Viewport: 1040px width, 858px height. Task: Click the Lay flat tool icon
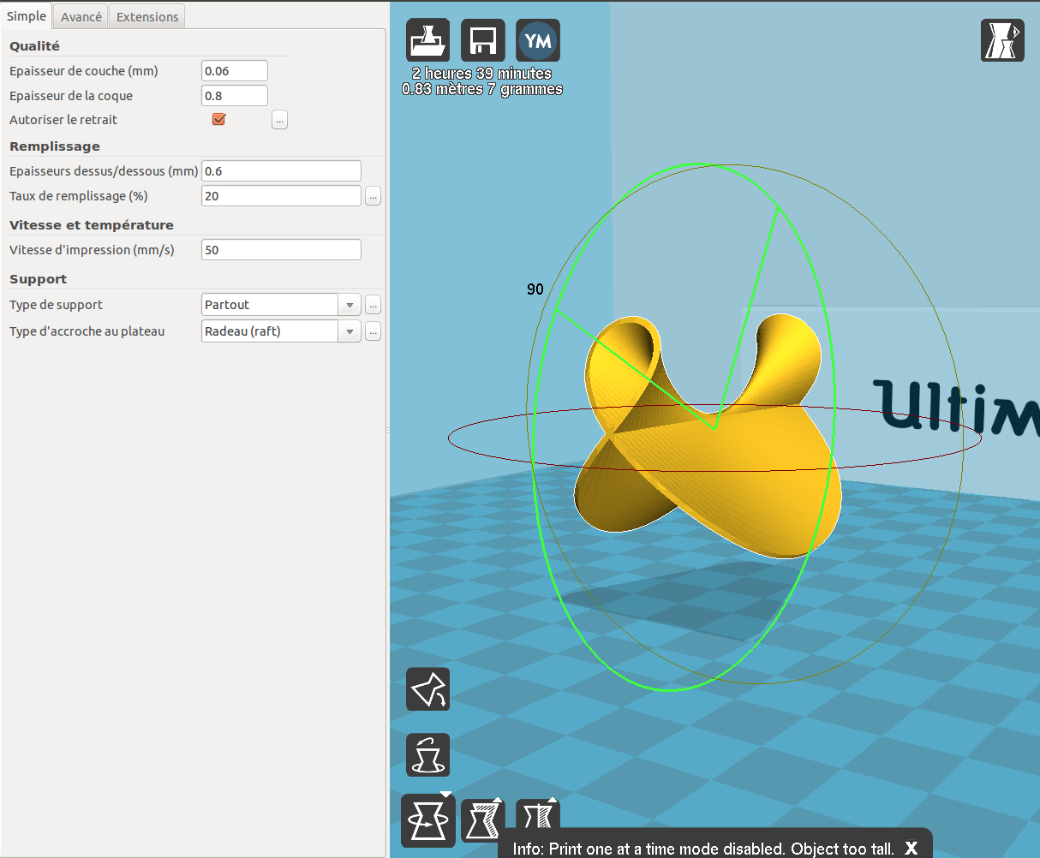coord(427,689)
